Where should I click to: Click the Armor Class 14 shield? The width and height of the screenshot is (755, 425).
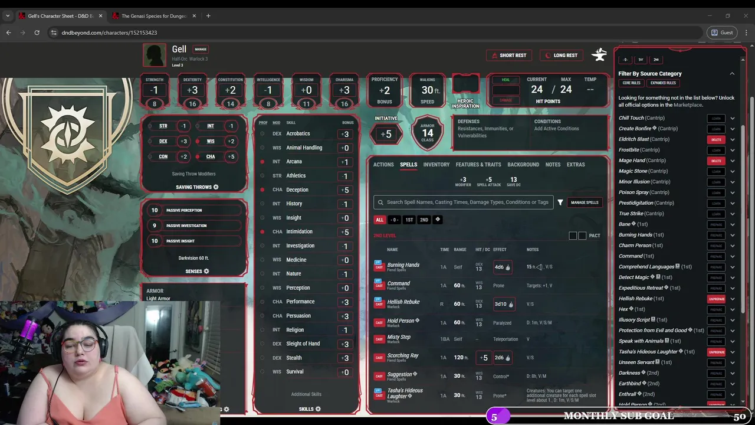[x=427, y=132]
